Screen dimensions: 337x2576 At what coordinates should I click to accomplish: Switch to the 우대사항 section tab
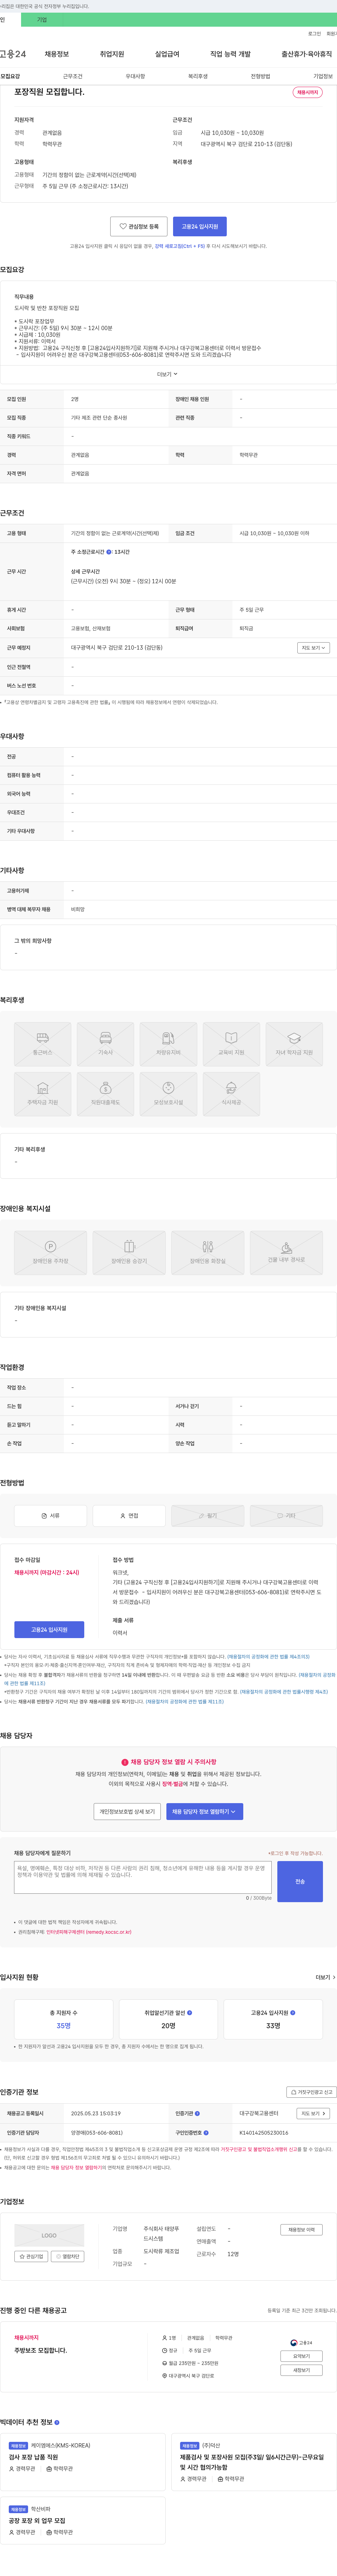pyautogui.click(x=135, y=76)
